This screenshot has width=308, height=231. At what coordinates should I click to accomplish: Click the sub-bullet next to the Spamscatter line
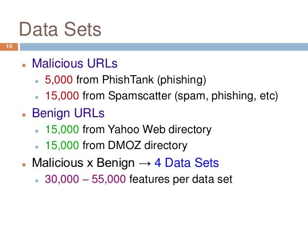coord(37,96)
